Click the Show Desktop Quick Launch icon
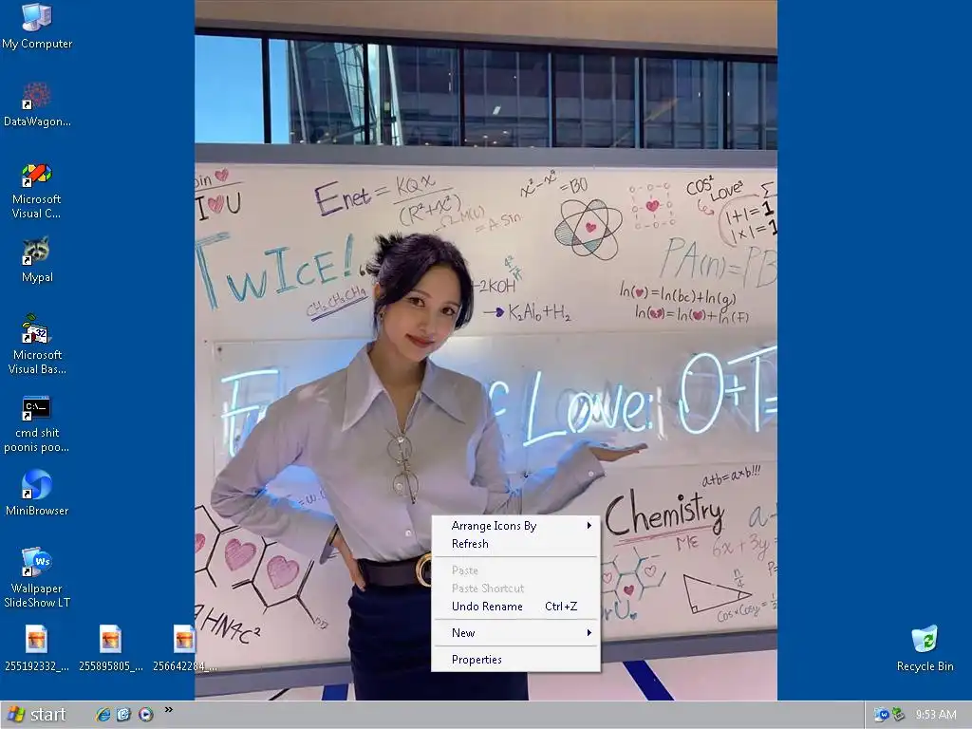Viewport: 972px width, 729px height. 124,715
